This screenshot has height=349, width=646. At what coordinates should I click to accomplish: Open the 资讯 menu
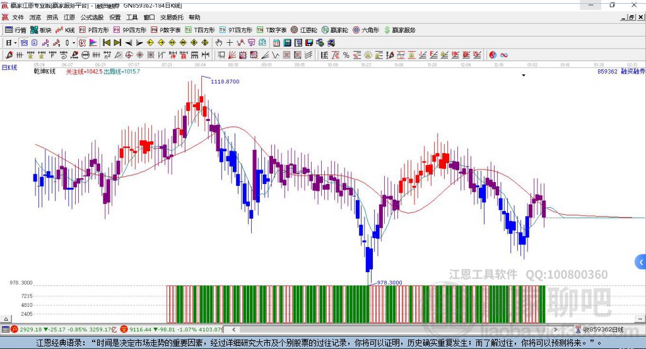tap(52, 17)
